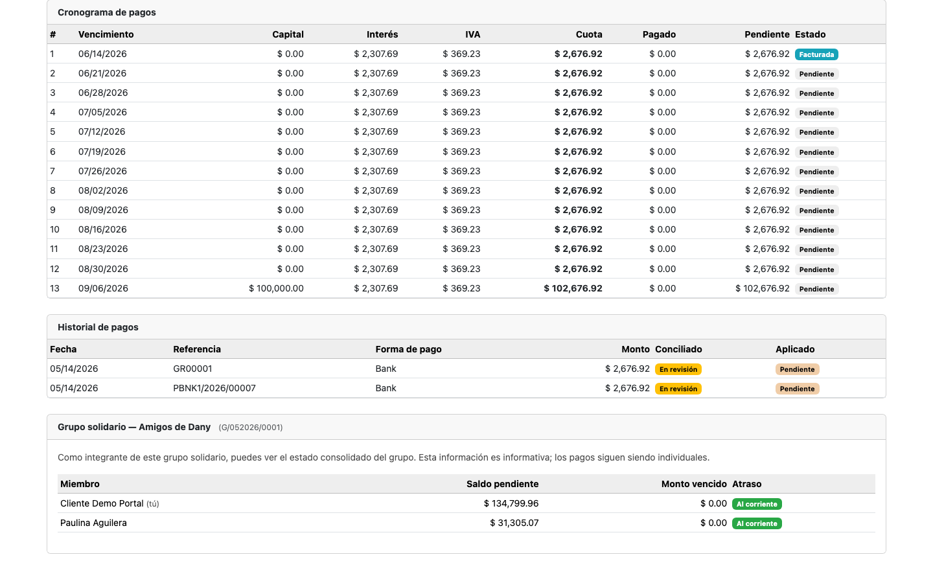Click the Interés column header
The width and height of the screenshot is (933, 583).
click(x=382, y=34)
